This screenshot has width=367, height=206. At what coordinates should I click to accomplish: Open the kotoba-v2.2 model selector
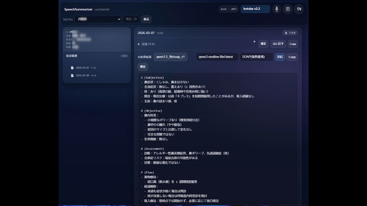[255, 9]
